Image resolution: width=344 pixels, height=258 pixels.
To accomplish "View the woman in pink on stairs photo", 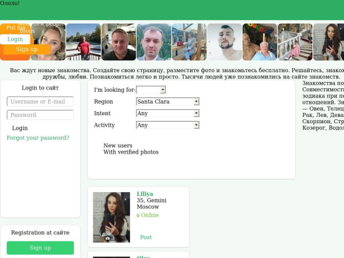I will tap(295, 42).
